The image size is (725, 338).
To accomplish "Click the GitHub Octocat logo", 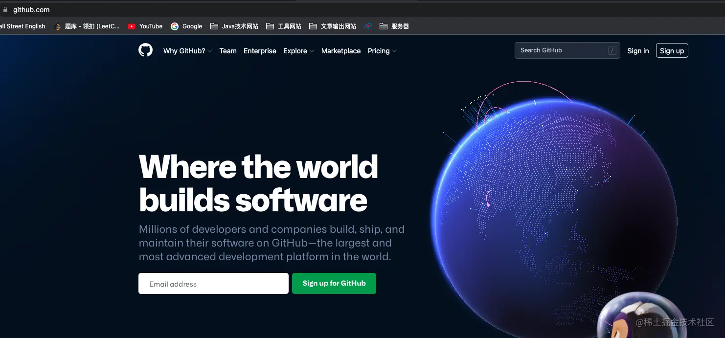I will 145,50.
